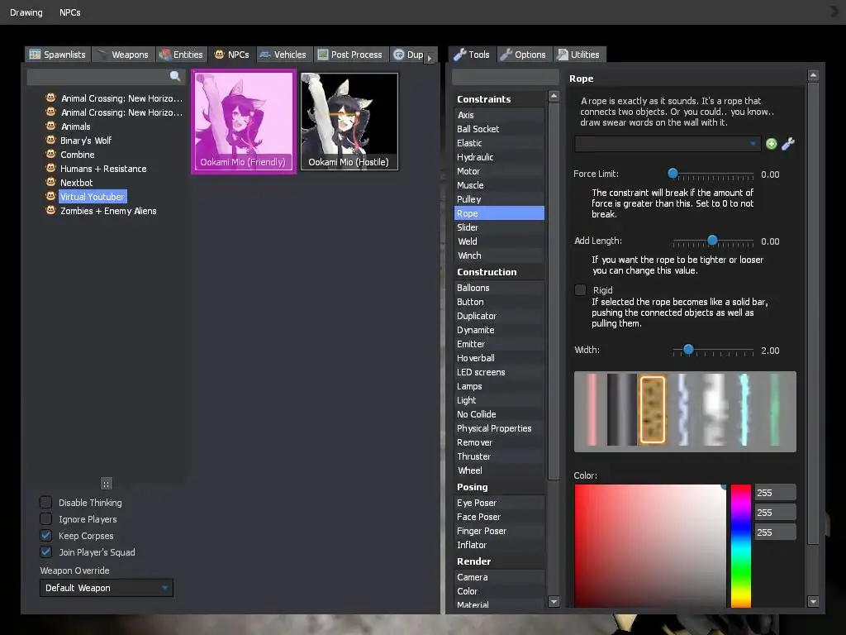Screen dimensions: 846x635
Task: Toggle Disable Thinking checkbox
Action: 46,502
